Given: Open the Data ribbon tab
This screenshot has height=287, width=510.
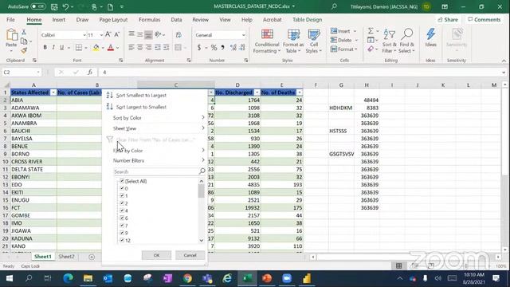Looking at the screenshot, I should 176,19.
